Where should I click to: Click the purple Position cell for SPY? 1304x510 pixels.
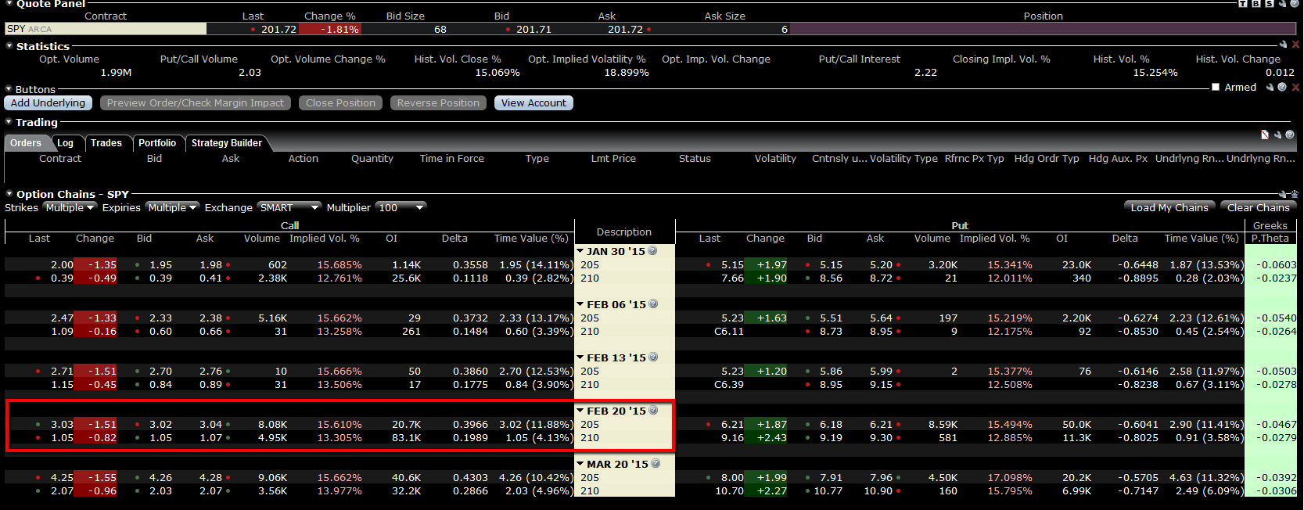tap(1043, 29)
